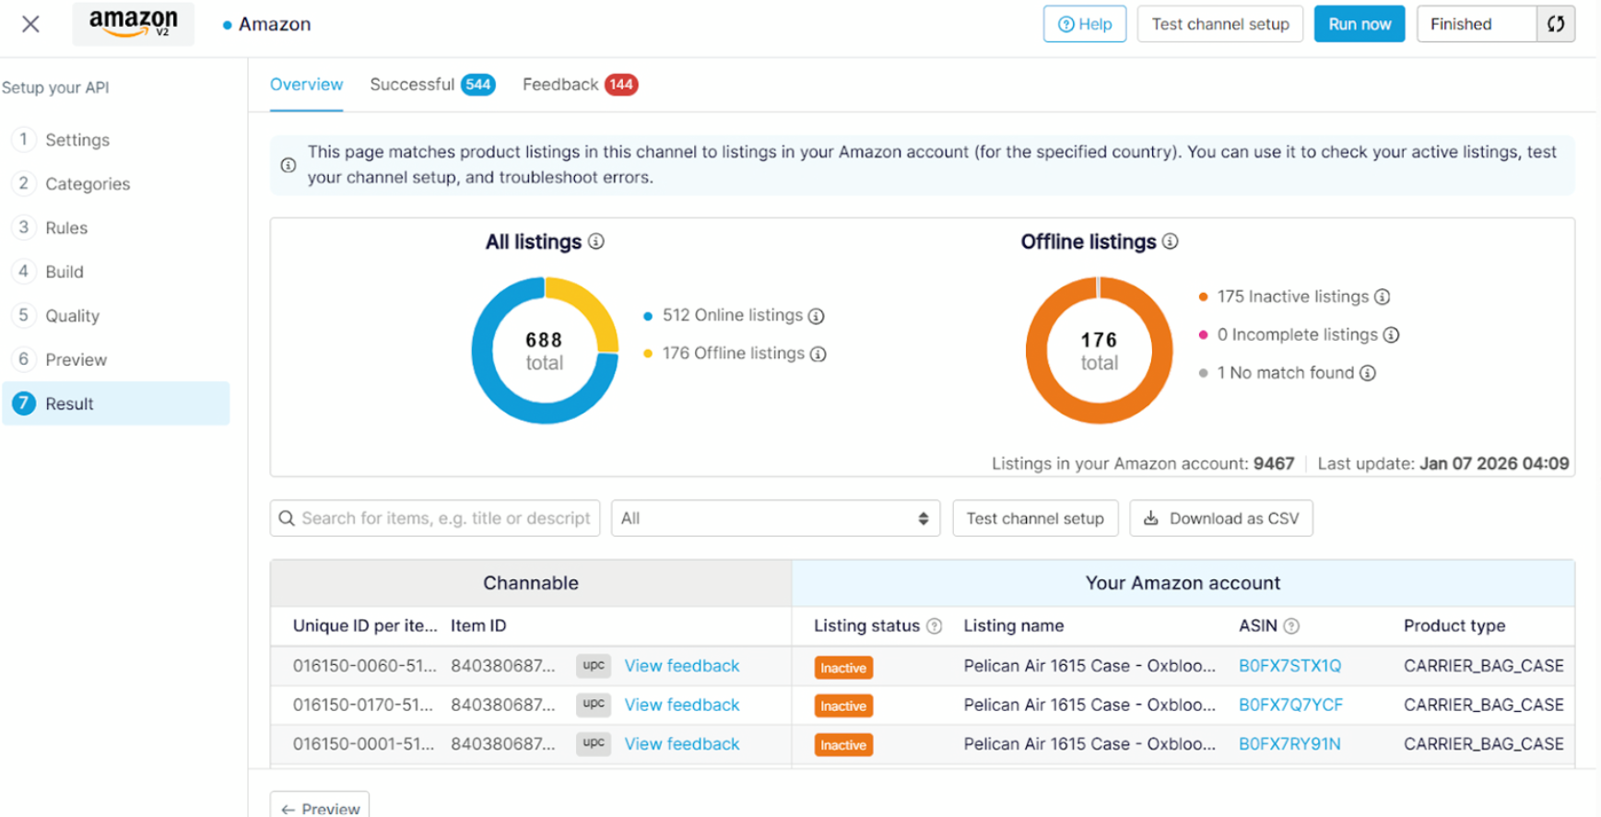Click info icon next to All listings

pos(596,241)
